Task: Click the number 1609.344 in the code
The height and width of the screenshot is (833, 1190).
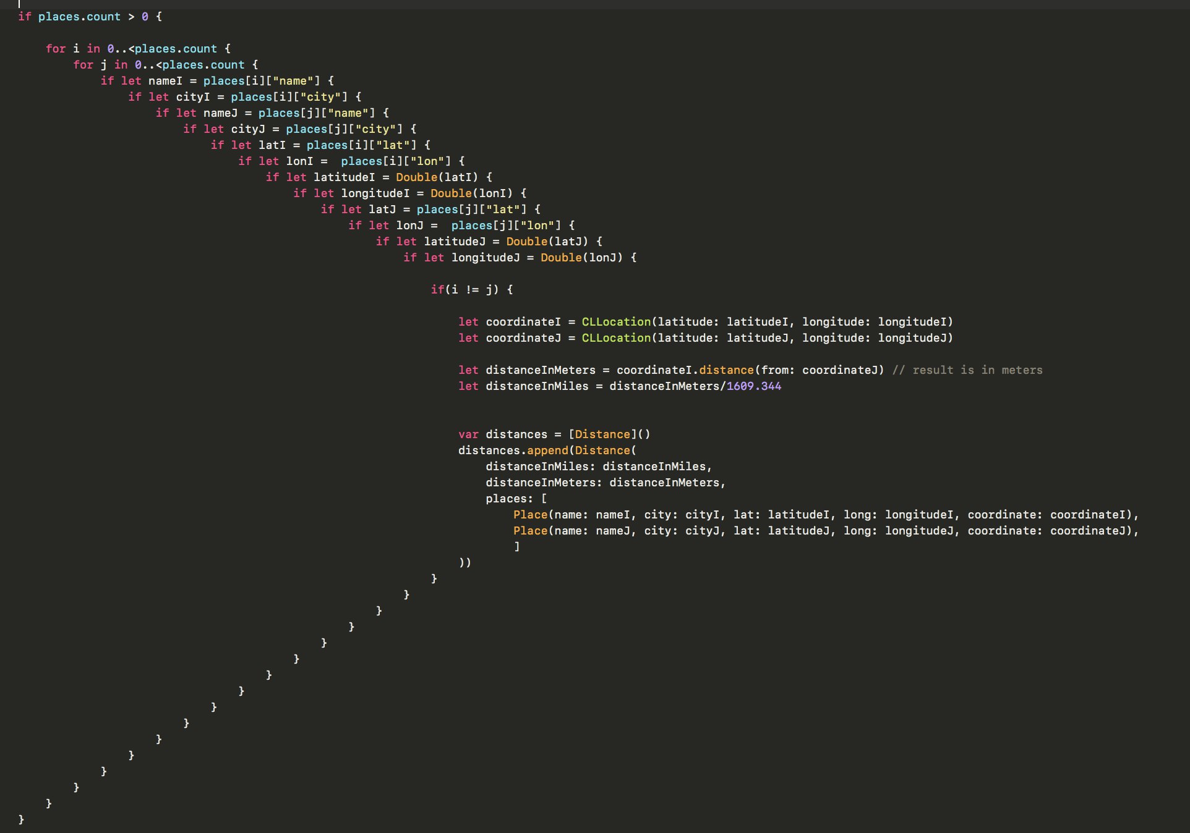Action: click(x=753, y=386)
